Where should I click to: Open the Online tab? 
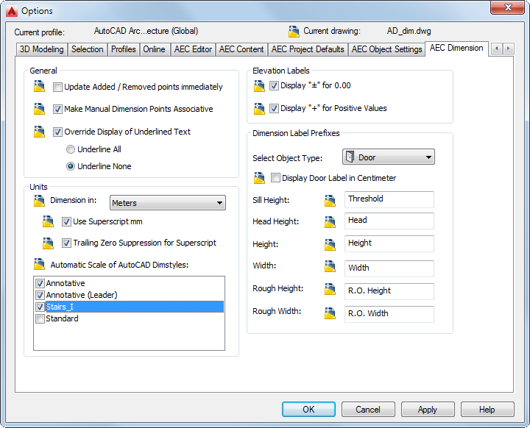pos(154,49)
